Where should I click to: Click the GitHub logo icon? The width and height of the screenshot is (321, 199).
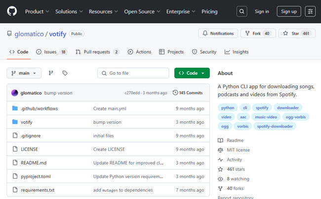pos(12,11)
